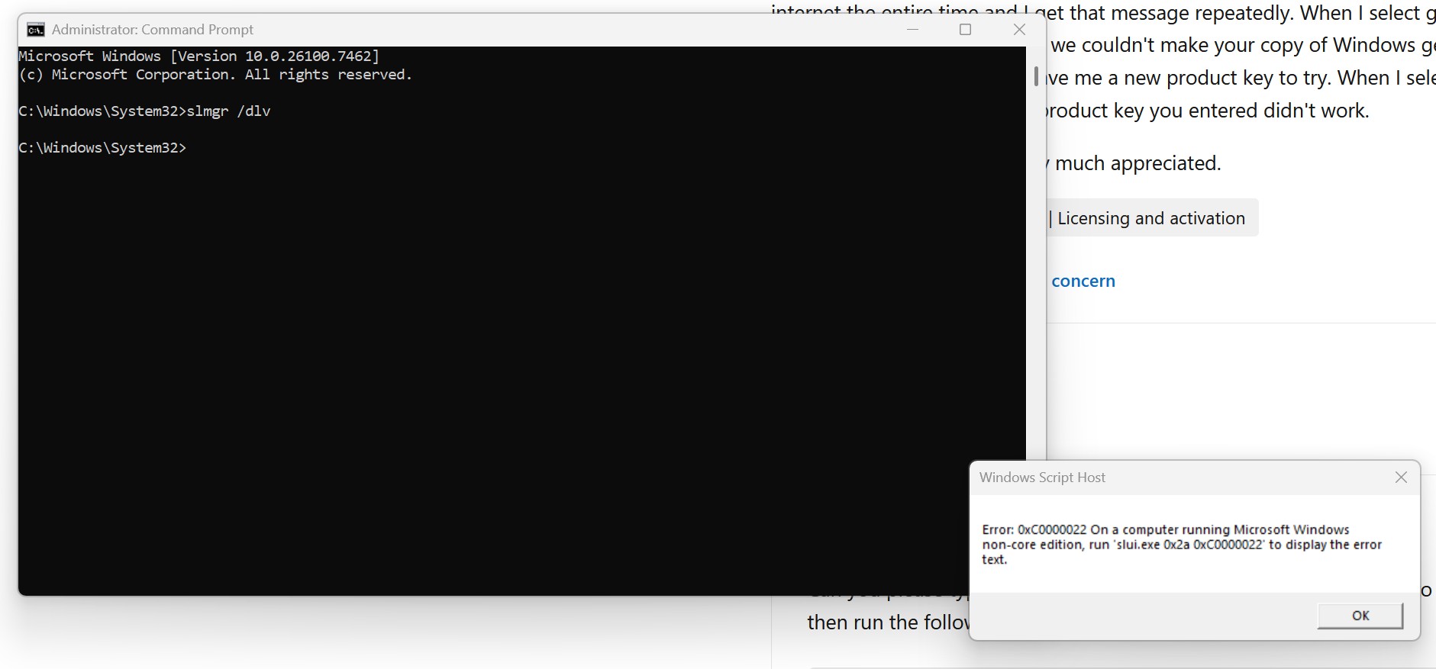Close the Windows Script Host dialog

pos(1401,478)
